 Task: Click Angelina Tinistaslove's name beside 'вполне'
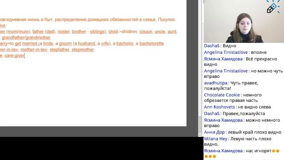point(226,52)
